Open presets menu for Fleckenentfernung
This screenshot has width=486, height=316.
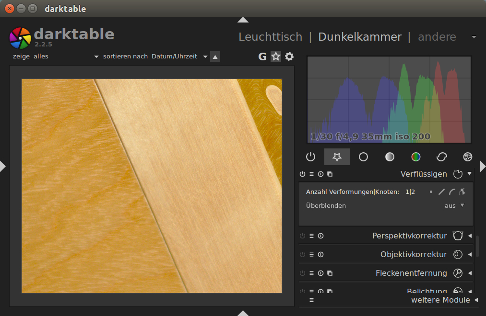[x=311, y=273]
